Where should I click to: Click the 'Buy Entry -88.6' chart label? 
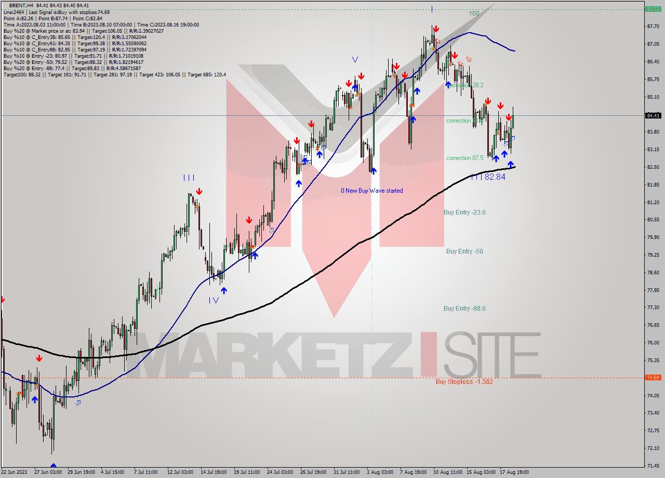[x=464, y=308]
